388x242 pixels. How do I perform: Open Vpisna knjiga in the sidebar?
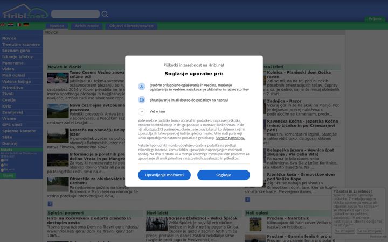16,82
